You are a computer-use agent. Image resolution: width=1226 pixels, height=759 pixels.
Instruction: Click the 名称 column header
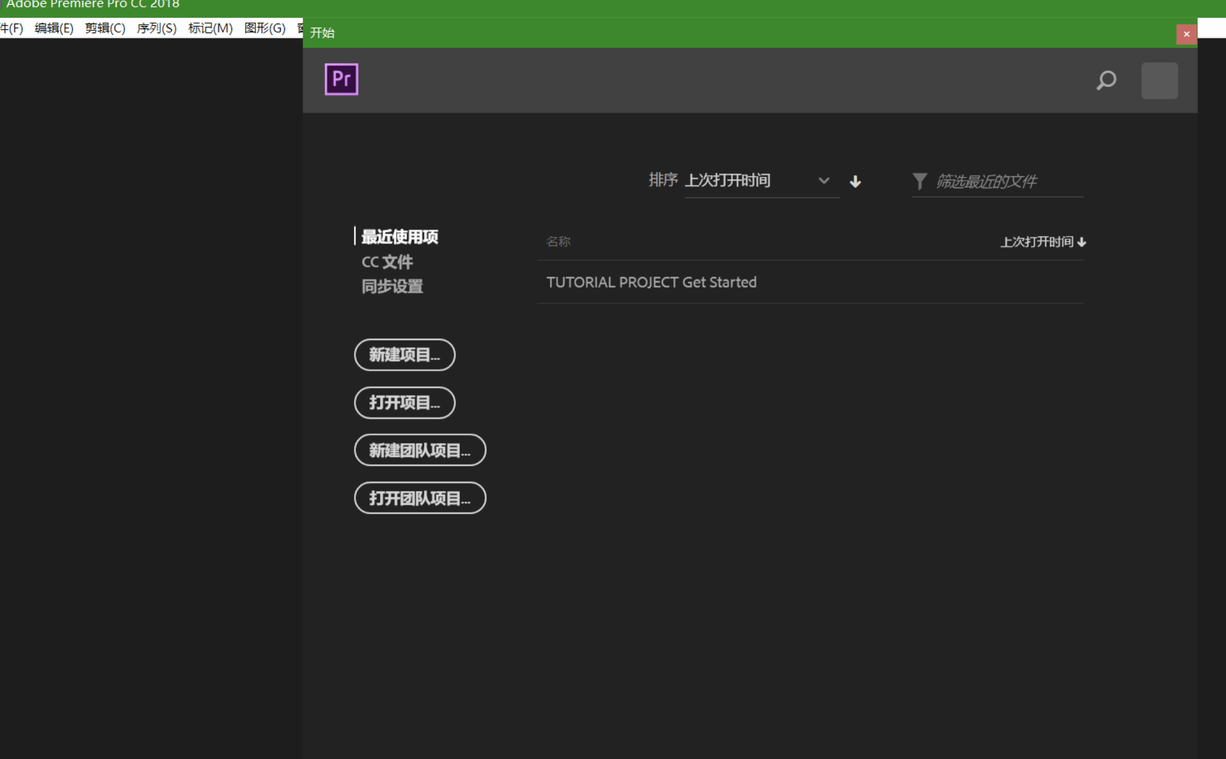[x=558, y=242]
